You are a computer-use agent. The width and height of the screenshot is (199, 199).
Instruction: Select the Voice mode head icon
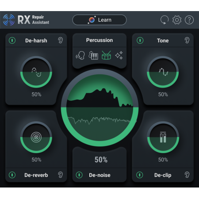click(80, 55)
